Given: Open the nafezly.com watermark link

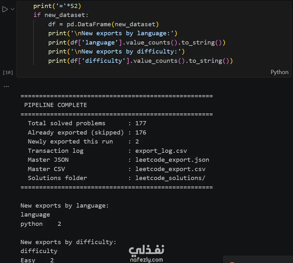Looking at the screenshot, I should point(146,260).
